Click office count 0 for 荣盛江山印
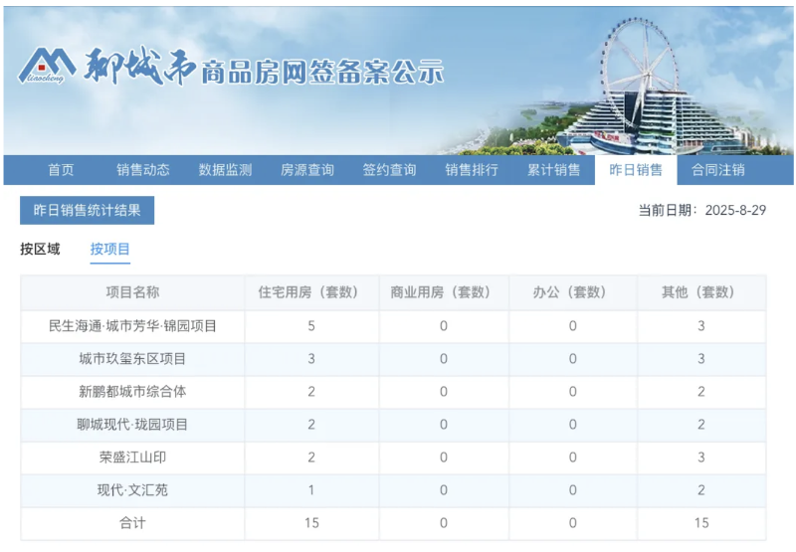Image resolution: width=796 pixels, height=552 pixels. (x=573, y=458)
